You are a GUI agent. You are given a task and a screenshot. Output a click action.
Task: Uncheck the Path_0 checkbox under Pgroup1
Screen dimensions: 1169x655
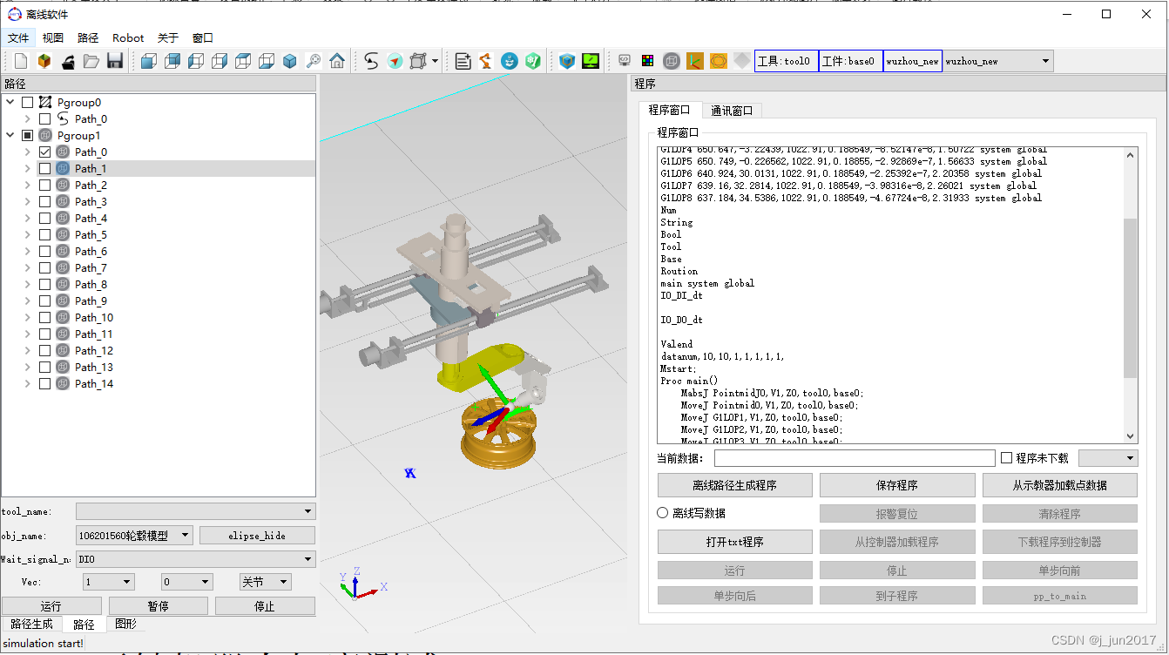tap(45, 152)
